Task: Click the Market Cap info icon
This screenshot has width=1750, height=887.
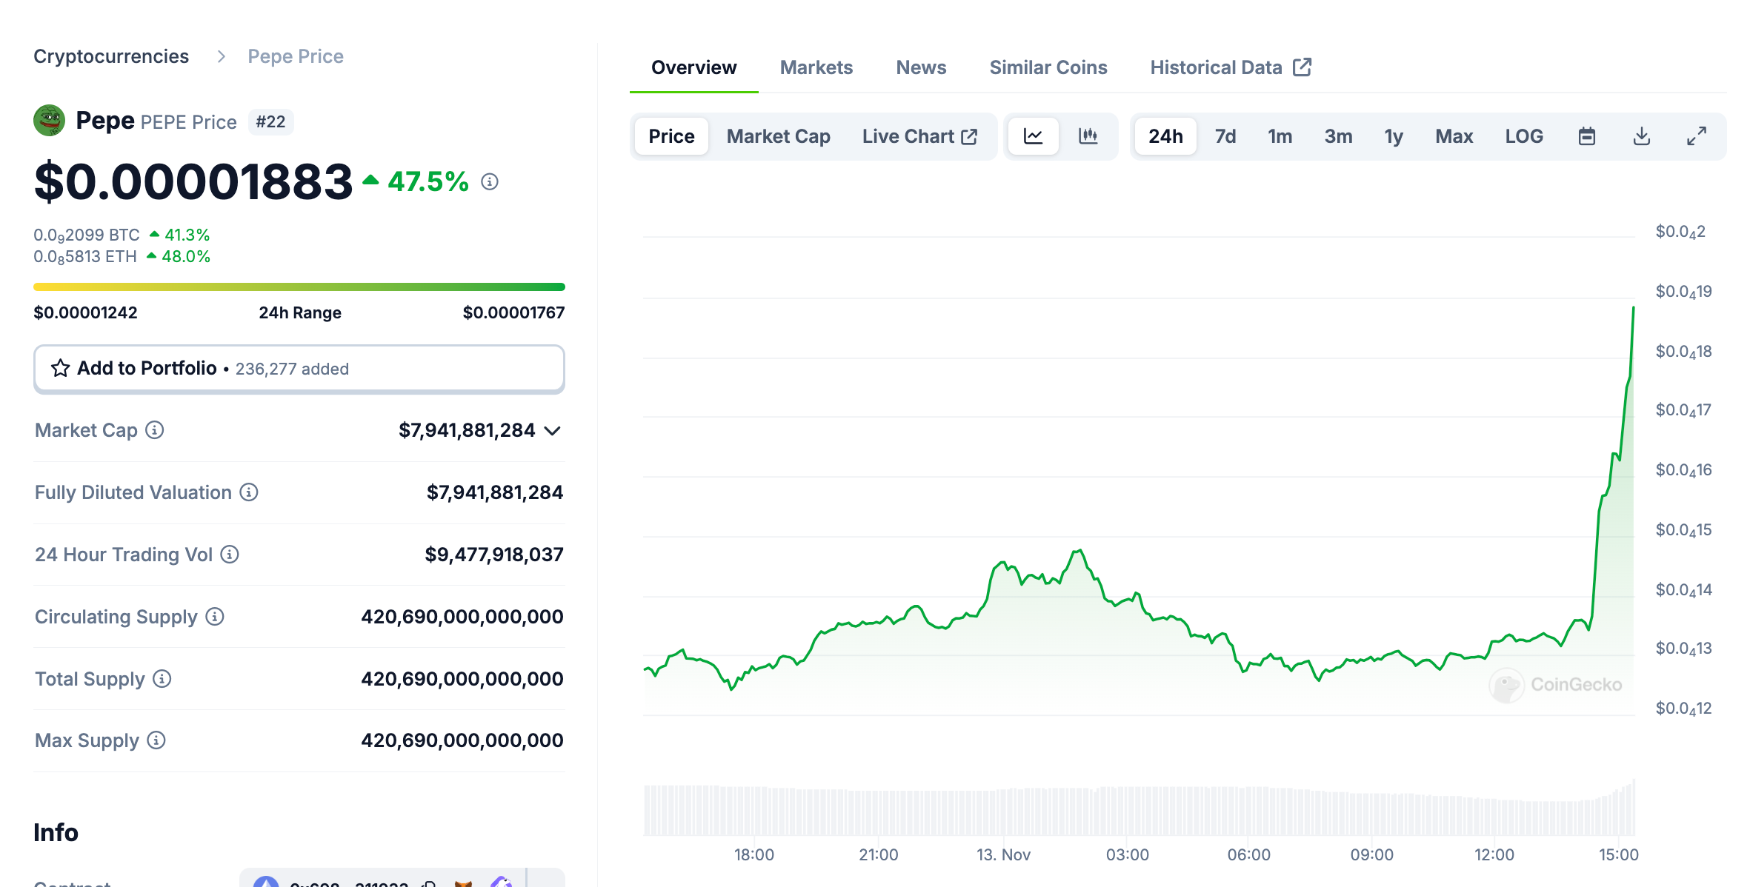Action: [x=154, y=430]
